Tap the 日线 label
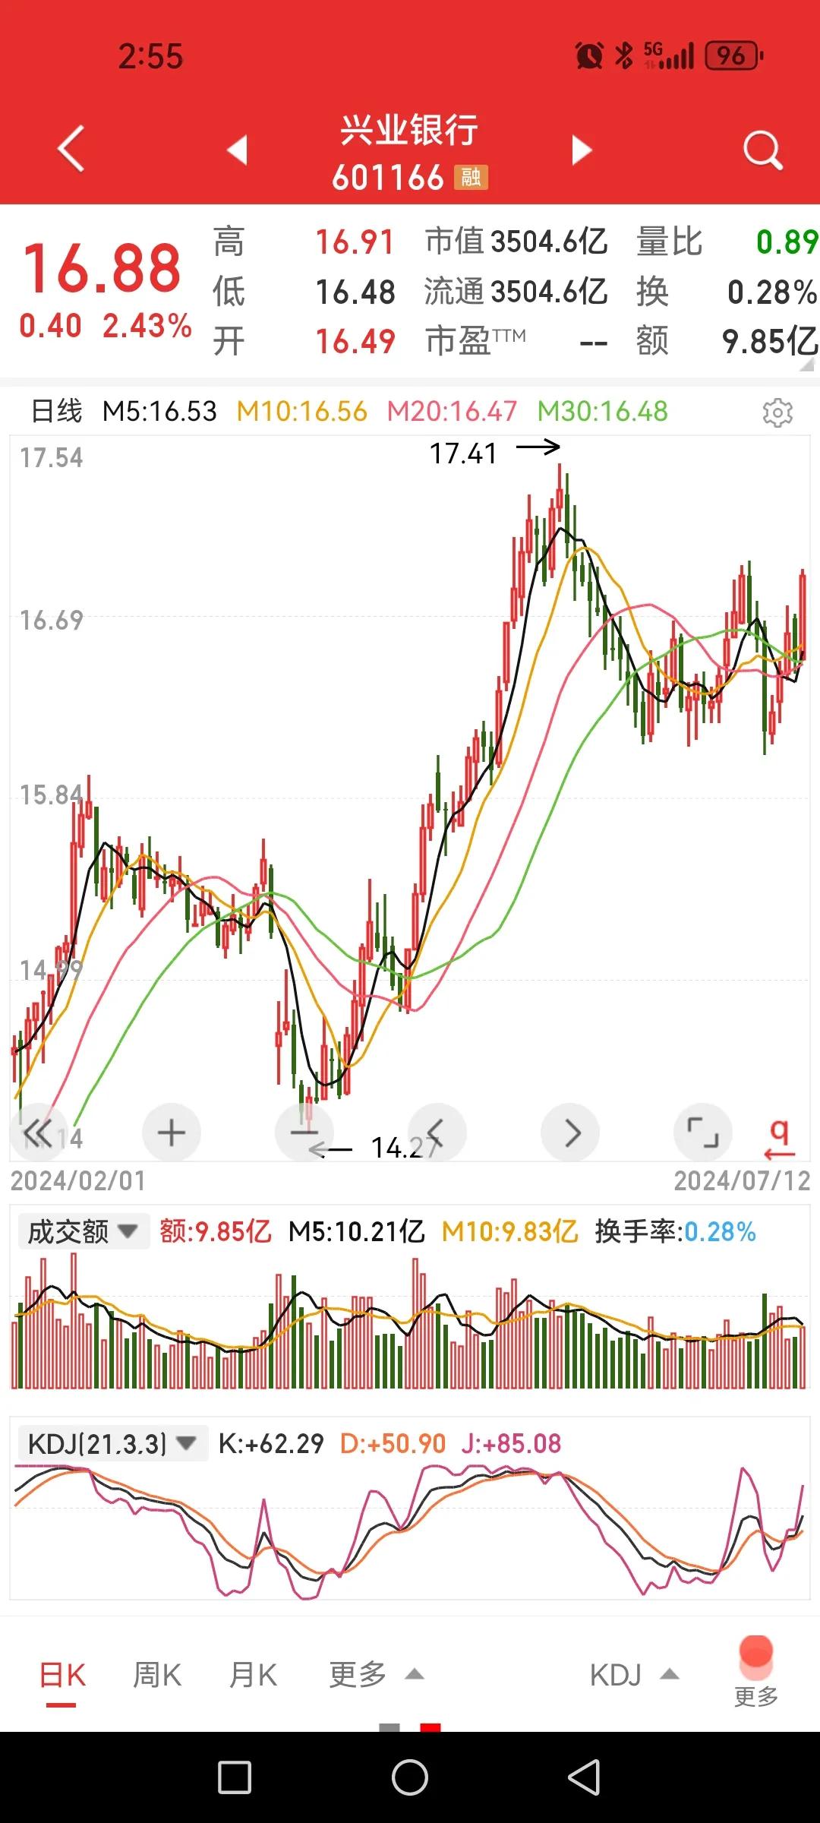Viewport: 820px width, 1823px height. point(57,411)
